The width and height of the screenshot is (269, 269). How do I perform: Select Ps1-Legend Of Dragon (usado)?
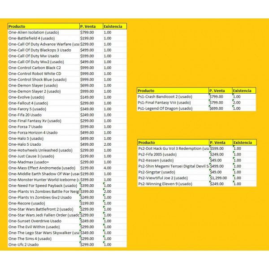(x=173, y=108)
